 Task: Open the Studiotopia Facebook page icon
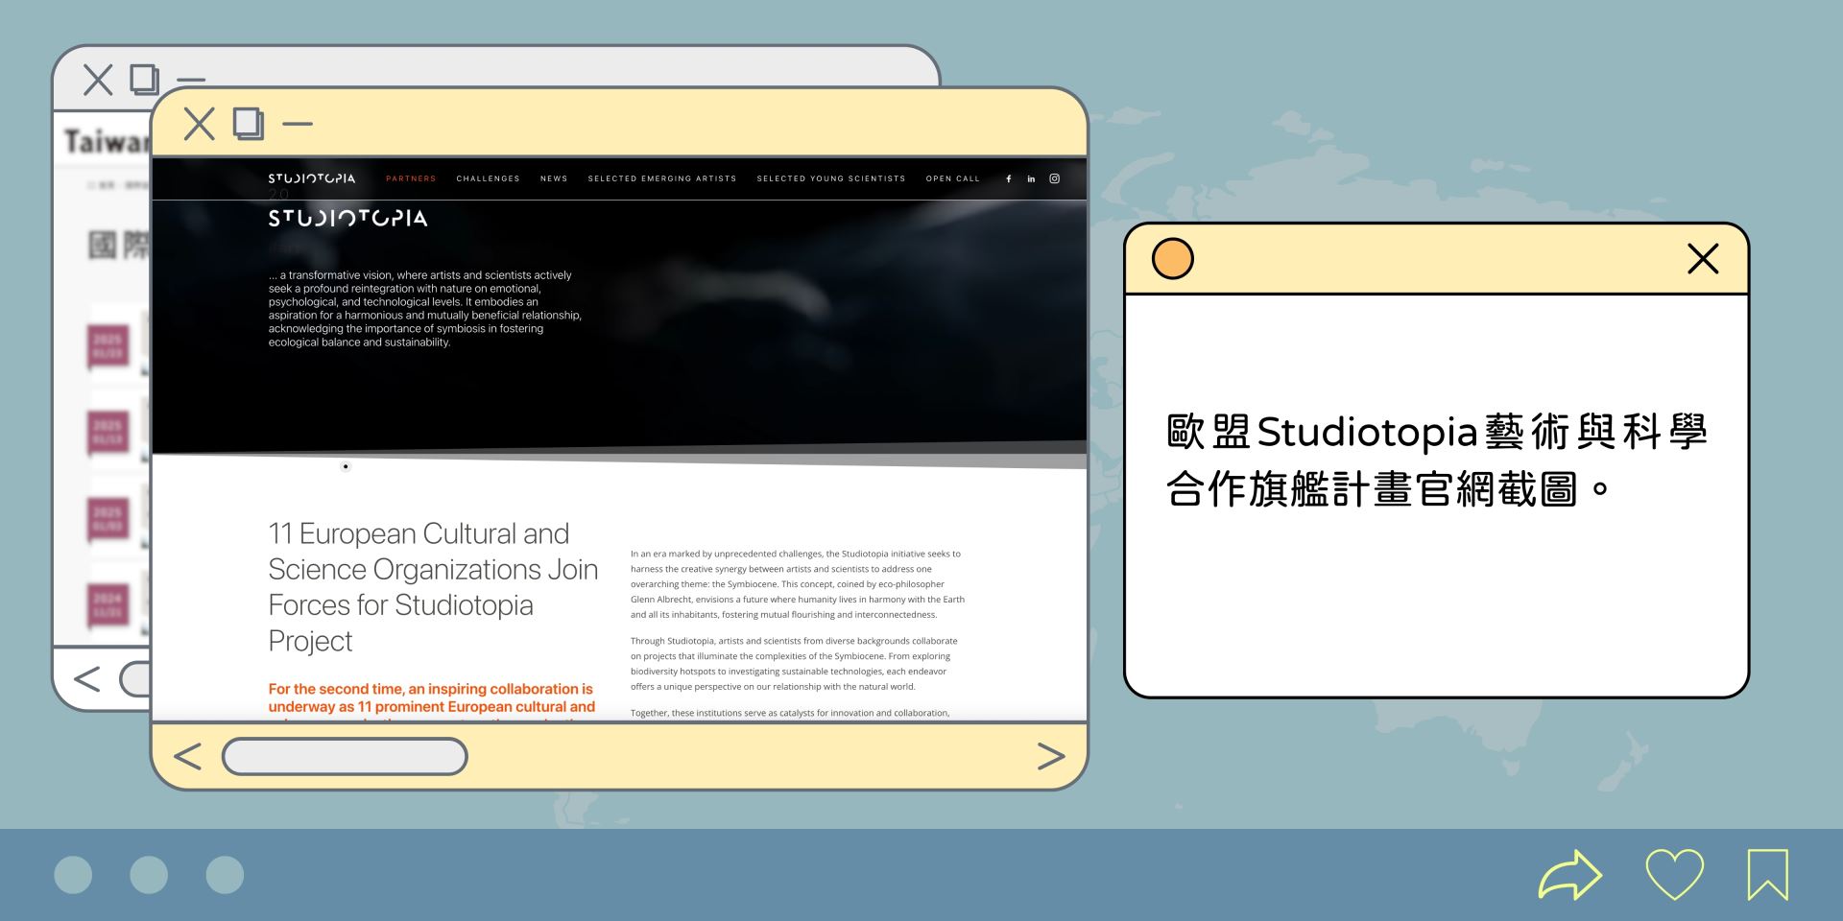1008,178
